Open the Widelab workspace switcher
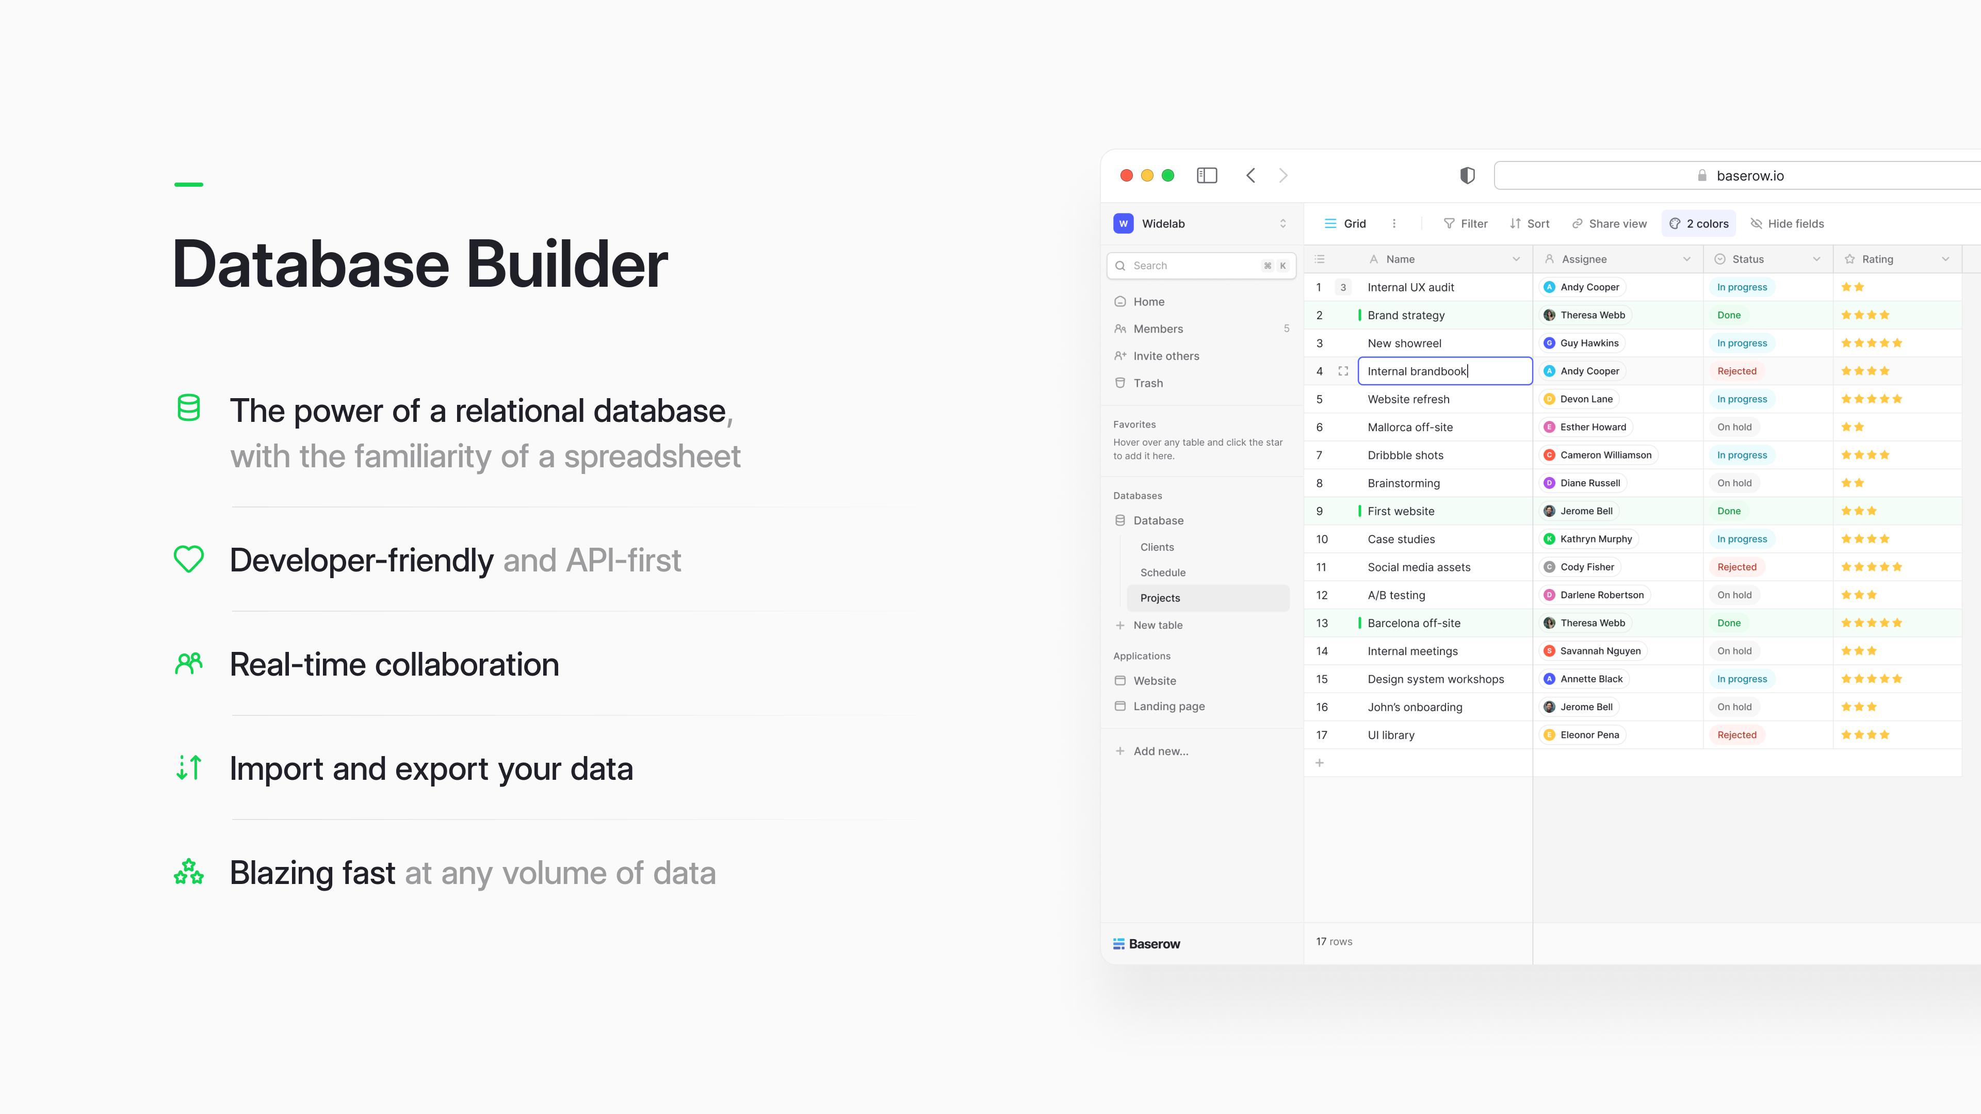Image resolution: width=1981 pixels, height=1114 pixels. point(1282,223)
